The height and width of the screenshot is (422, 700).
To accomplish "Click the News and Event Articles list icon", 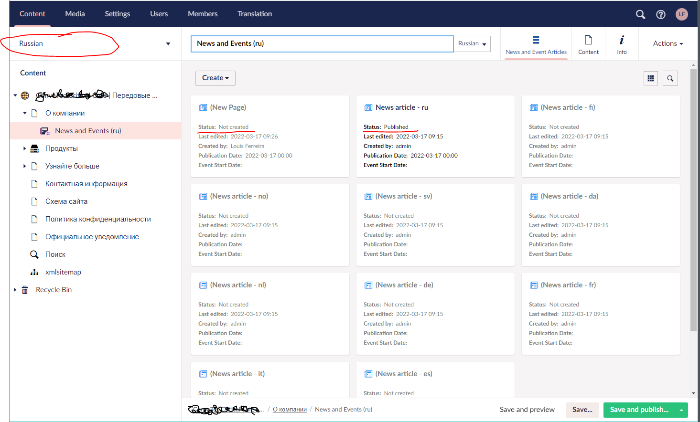I will [536, 40].
